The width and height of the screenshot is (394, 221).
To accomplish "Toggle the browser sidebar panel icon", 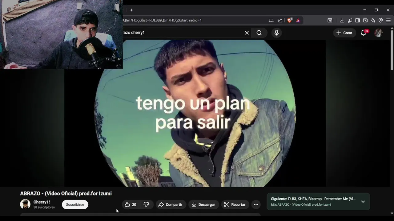I will point(357,21).
